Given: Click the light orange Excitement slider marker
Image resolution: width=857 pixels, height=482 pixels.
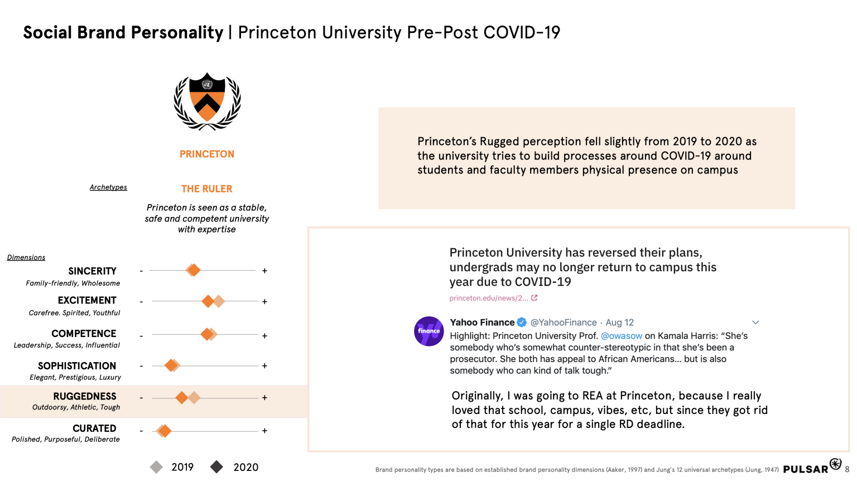Looking at the screenshot, I should point(219,301).
